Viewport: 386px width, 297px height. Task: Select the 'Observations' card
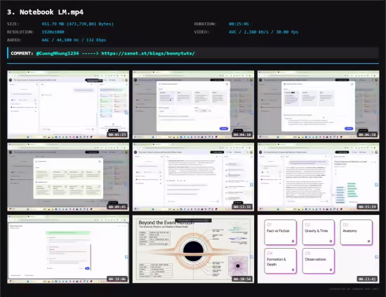[319, 261]
